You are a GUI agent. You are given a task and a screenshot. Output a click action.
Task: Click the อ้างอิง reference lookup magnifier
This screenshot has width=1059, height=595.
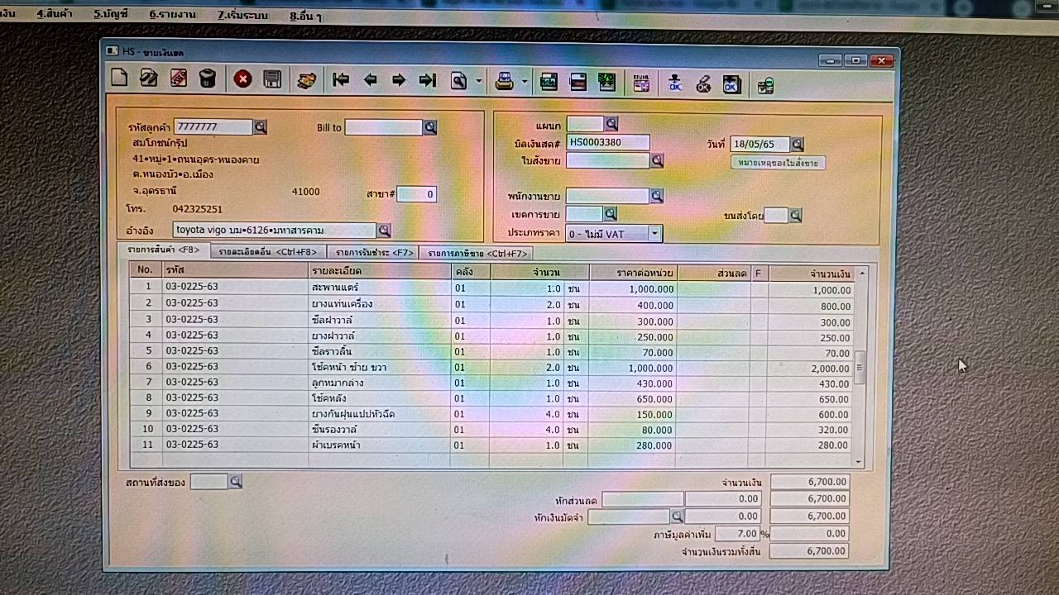(x=384, y=231)
